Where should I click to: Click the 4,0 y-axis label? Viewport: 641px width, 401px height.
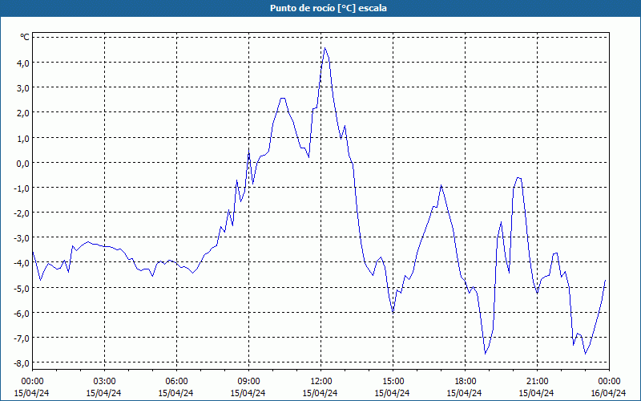pyautogui.click(x=23, y=63)
